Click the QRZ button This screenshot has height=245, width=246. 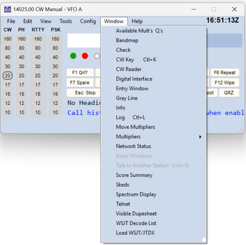229,93
